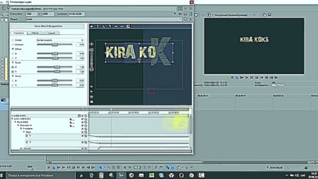Adjust the Scale X slider
318x179 pixels.
pyautogui.click(x=55, y=67)
